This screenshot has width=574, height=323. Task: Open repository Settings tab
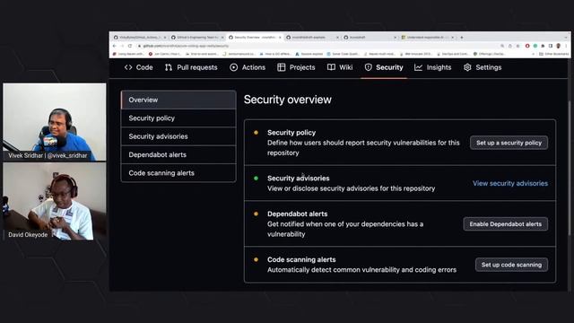(483, 67)
